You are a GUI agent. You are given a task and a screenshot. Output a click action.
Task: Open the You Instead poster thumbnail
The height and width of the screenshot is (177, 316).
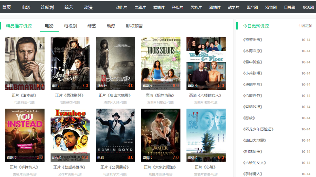coord(25,135)
